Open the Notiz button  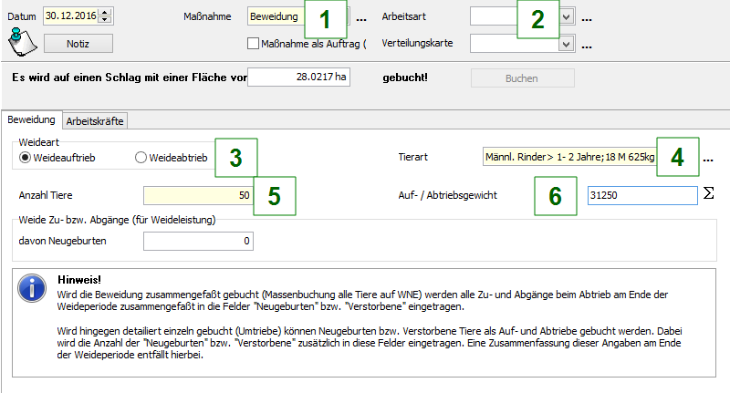78,44
